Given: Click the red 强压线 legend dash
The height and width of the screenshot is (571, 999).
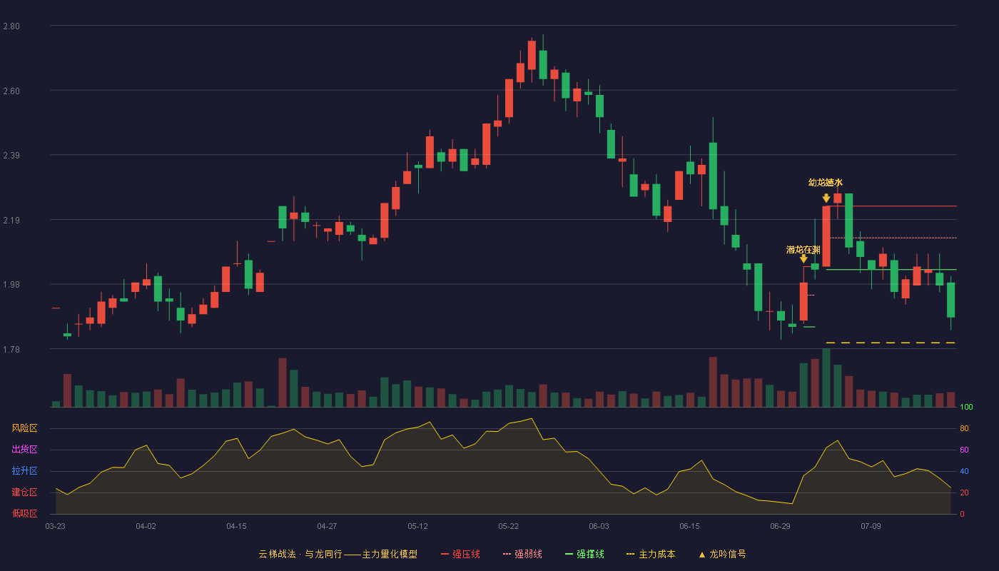Looking at the screenshot, I should point(445,554).
